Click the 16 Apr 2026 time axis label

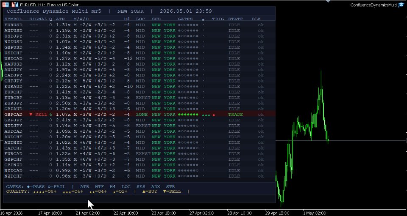pos(11,213)
